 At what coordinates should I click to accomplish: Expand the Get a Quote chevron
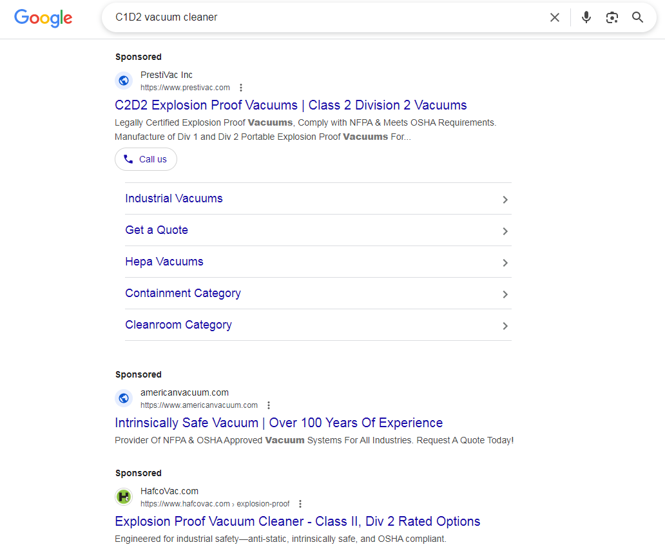pyautogui.click(x=505, y=231)
